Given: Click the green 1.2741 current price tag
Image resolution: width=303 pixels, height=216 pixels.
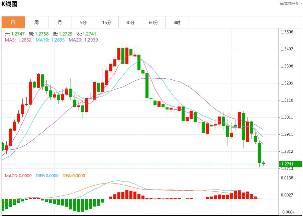Looking at the screenshot, I should pyautogui.click(x=290, y=164).
